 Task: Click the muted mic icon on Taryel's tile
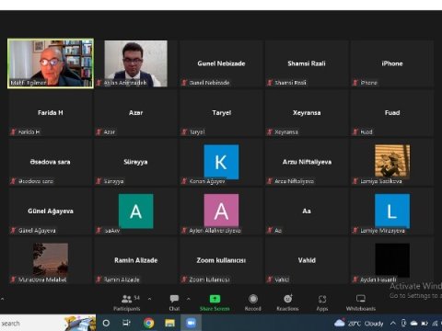[x=184, y=131]
